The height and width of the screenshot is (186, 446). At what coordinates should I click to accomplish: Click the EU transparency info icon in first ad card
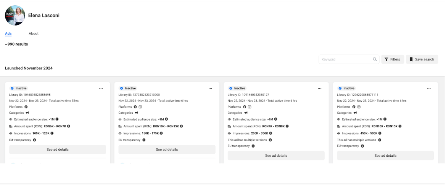coord(34,140)
